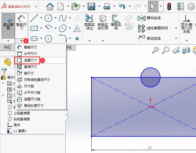
Task: Choose 尺寸链 ordinate dimension
Action: pyautogui.click(x=41, y=86)
